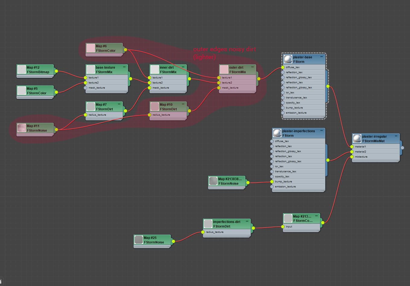Click the imperfections-dirt node preview icon
410x286 pixels.
[208, 224]
